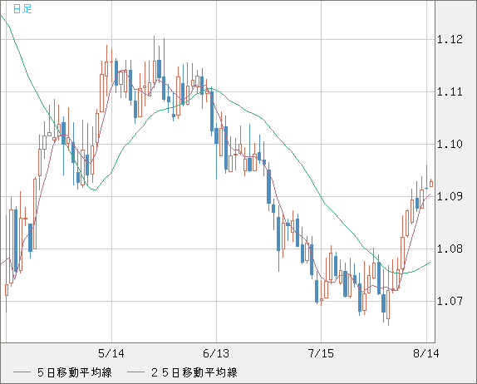Click the ５日移動平均線 legend label
477x384 pixels.
coord(75,372)
